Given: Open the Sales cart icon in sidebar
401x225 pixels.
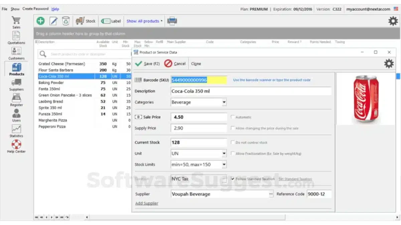Looking at the screenshot, I should pos(16,20).
